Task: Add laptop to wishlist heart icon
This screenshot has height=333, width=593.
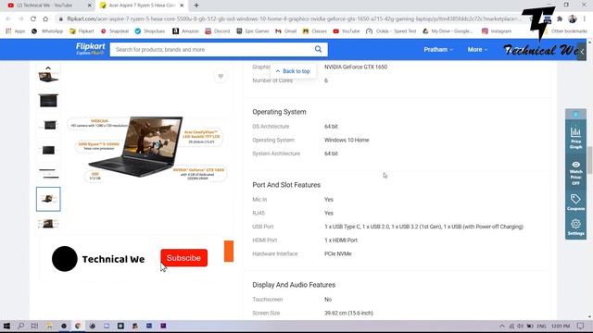Action: click(x=221, y=77)
